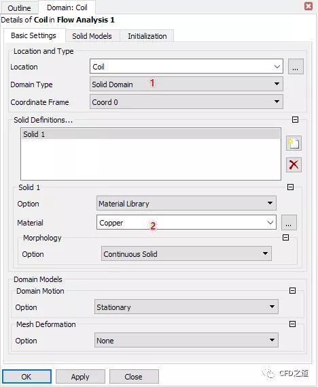Collapse the Morphology section
This screenshot has height=387, width=318.
(285, 238)
